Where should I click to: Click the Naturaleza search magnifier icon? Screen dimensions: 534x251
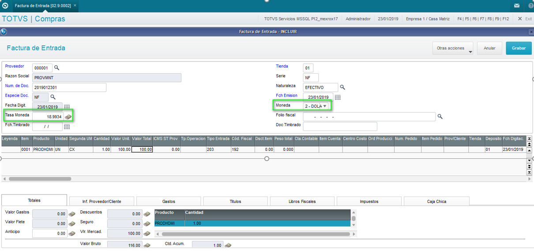342,87
